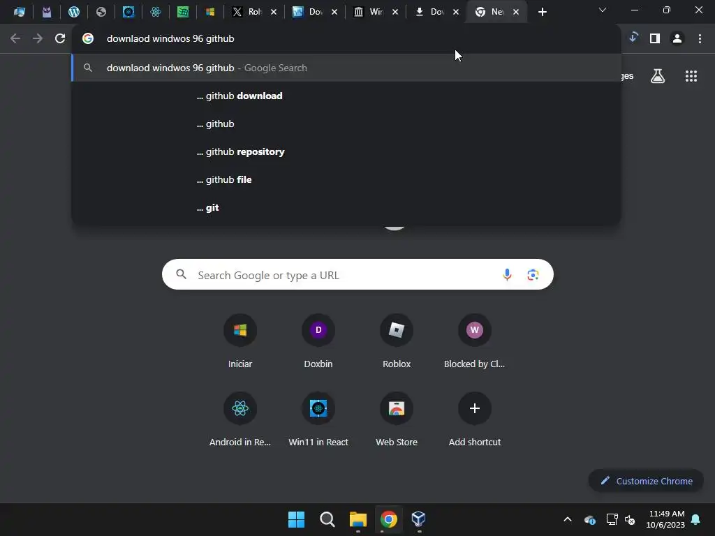The width and height of the screenshot is (715, 536).
Task: Toggle the Chrome side panel
Action: point(655,39)
